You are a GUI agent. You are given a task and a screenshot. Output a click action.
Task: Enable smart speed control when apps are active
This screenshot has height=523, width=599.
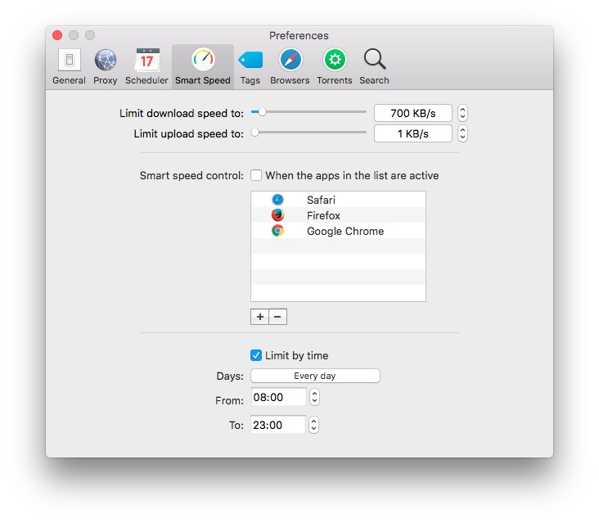[x=256, y=175]
